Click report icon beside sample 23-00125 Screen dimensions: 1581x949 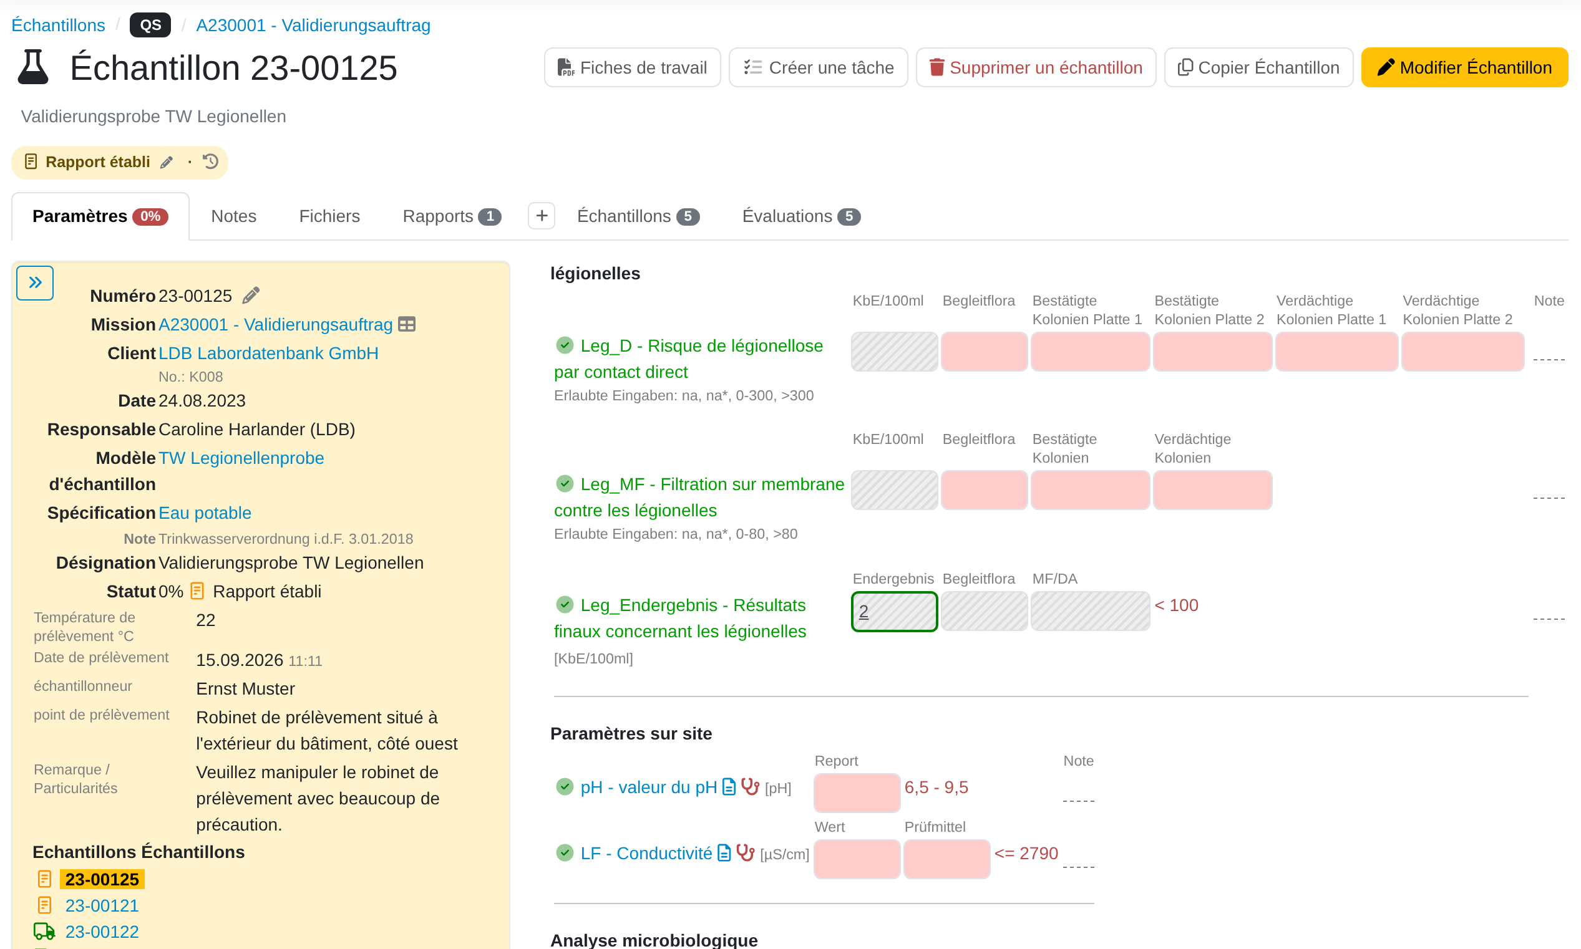(44, 879)
